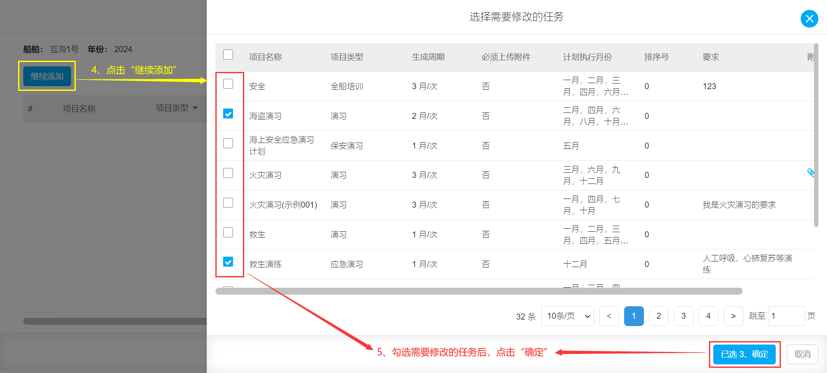This screenshot has width=827, height=373.
Task: Click the 必须上传附件 column header
Action: tap(506, 57)
